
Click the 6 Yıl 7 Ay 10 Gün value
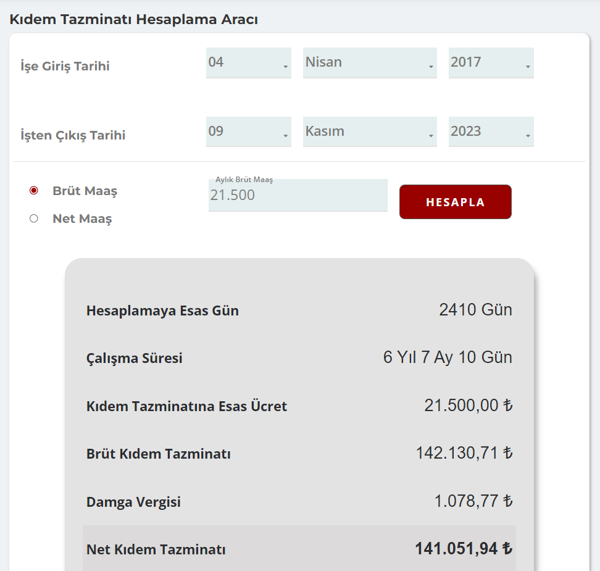pyautogui.click(x=448, y=357)
